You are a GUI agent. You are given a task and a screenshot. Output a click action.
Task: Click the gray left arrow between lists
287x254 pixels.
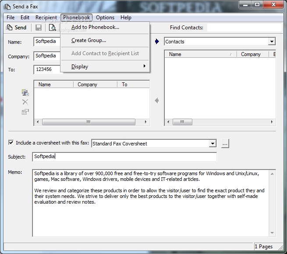(x=157, y=100)
